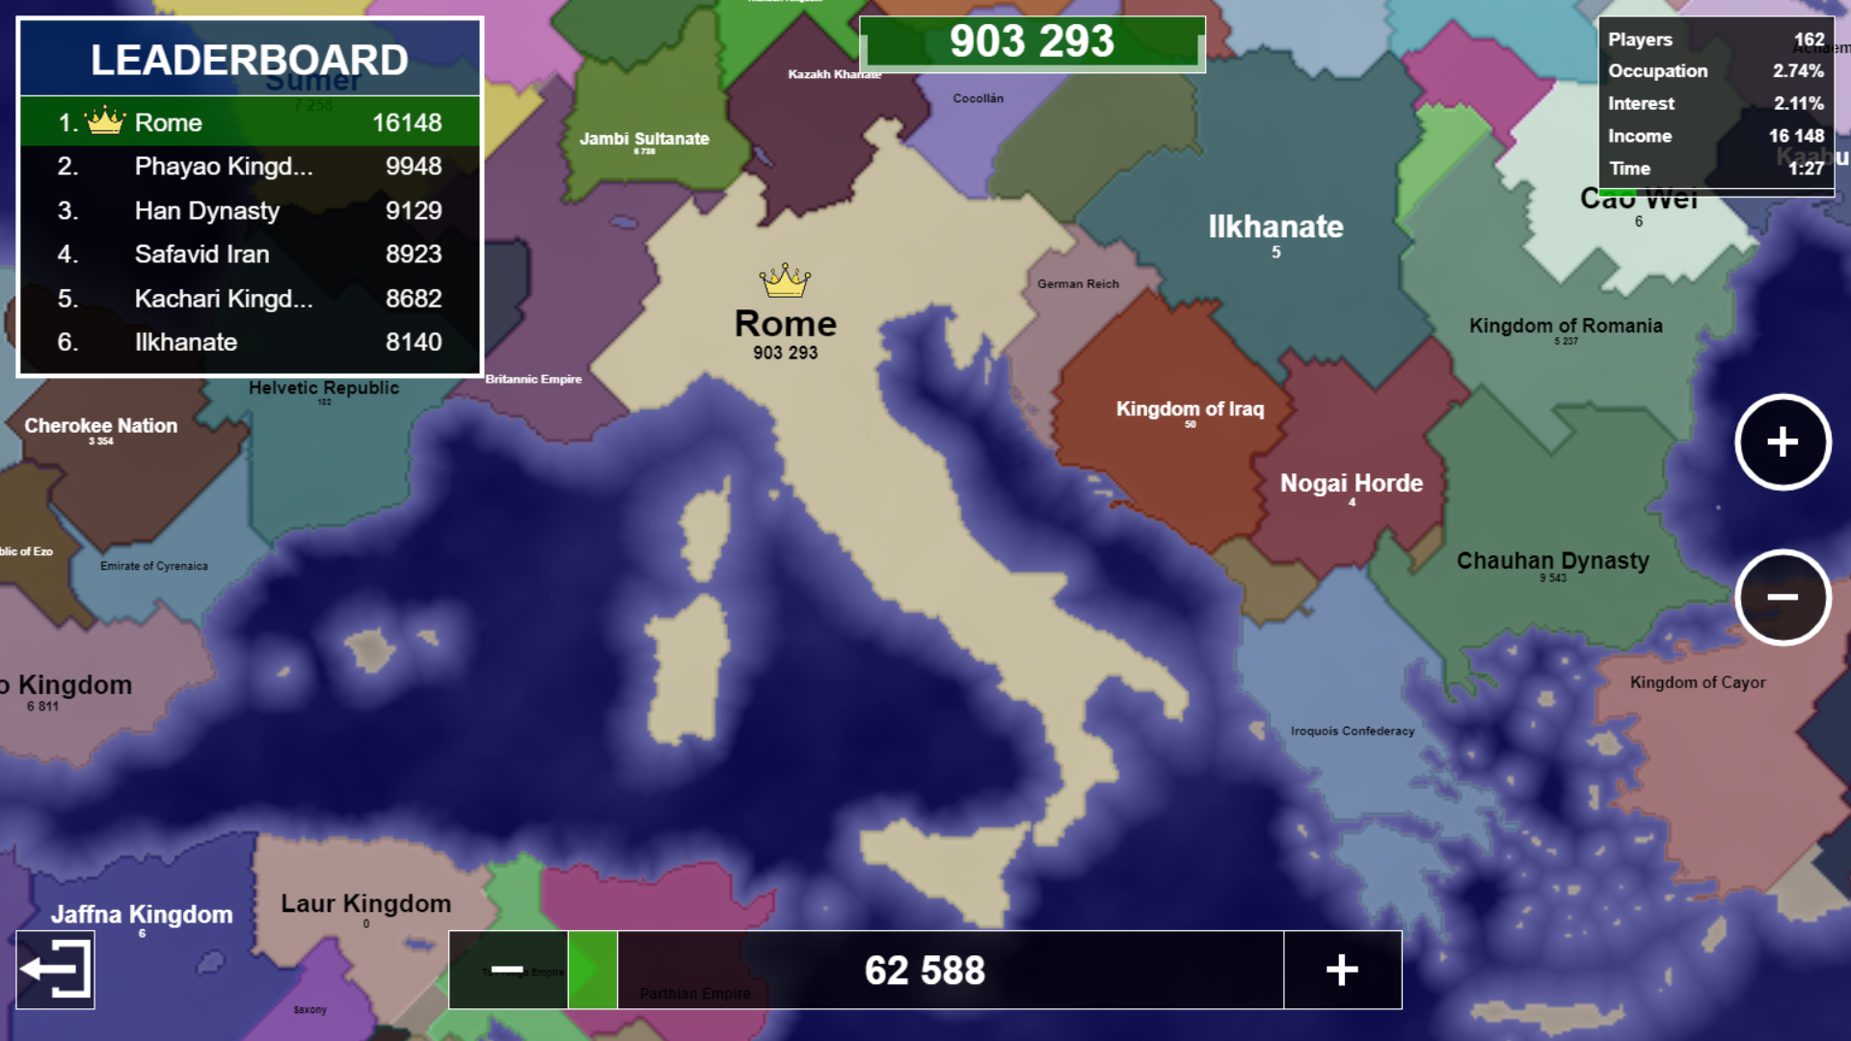Expand the Players stat in top-right panel
1851x1041 pixels.
tap(1715, 40)
